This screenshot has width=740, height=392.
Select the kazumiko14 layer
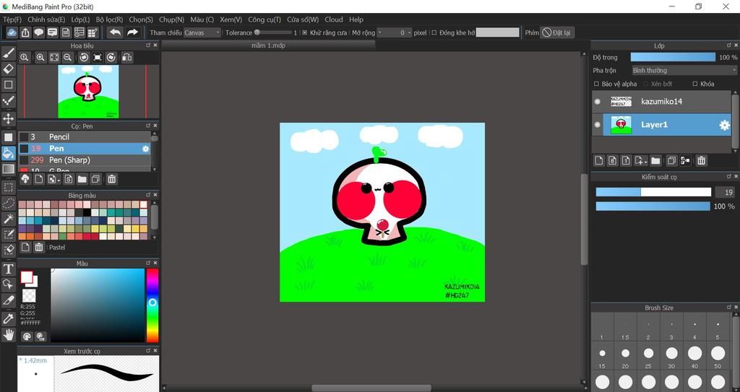(x=661, y=101)
